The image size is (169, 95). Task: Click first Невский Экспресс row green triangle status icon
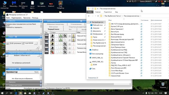pos(61,36)
